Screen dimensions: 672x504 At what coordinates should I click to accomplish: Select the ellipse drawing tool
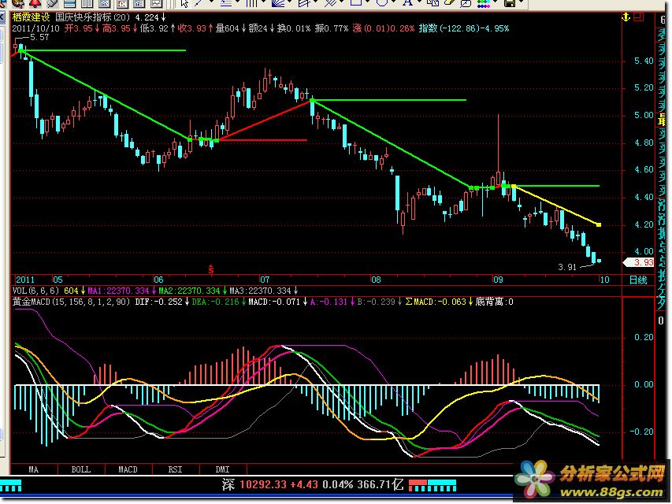tap(382, 2)
